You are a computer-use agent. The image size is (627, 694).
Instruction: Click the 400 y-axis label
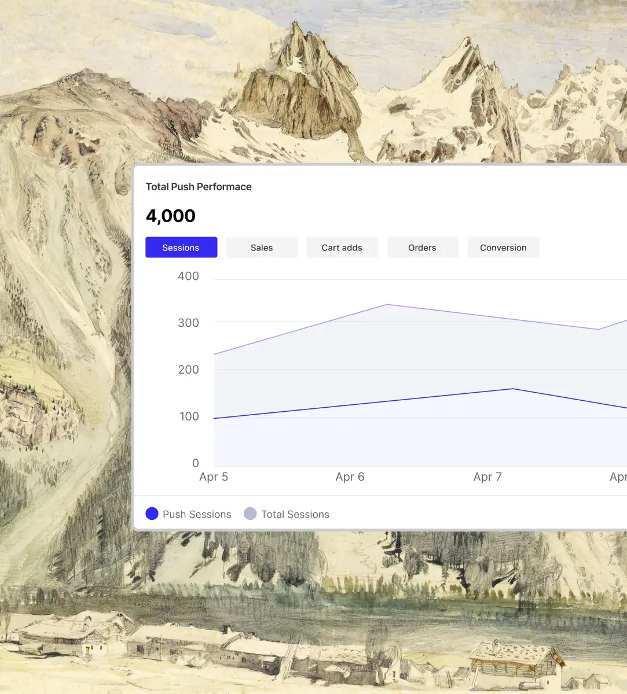[188, 276]
